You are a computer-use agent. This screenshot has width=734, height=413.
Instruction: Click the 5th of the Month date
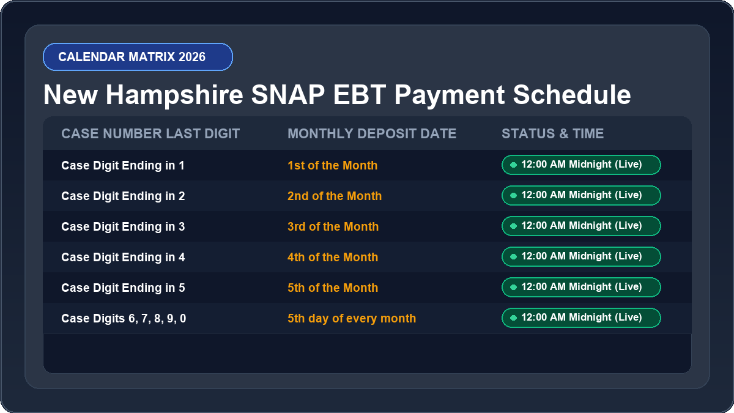click(333, 288)
